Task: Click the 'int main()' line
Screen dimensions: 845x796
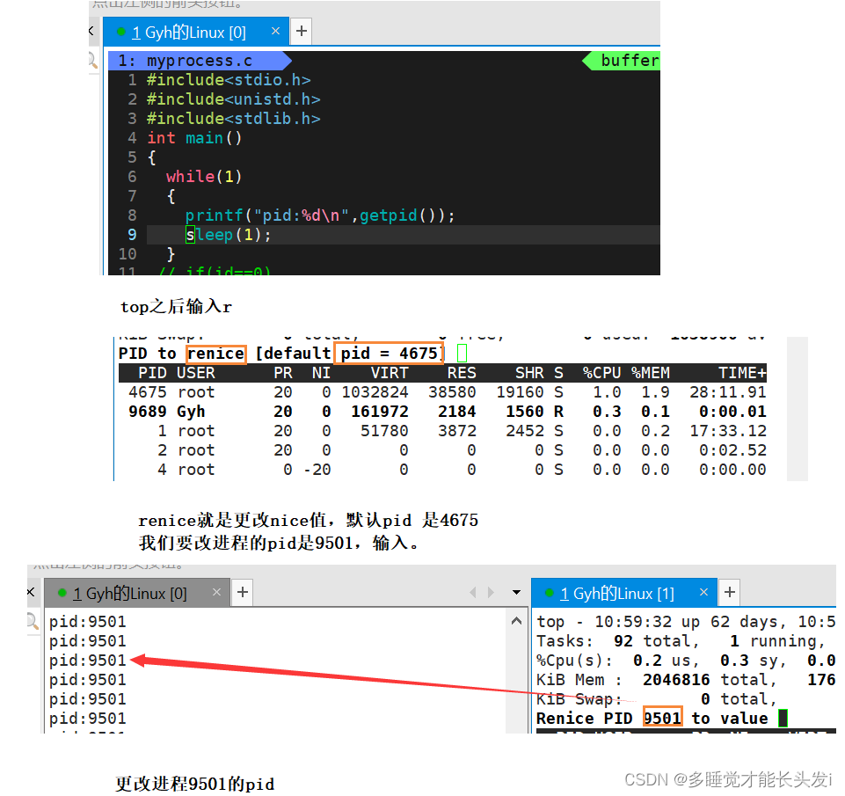Action: pos(194,138)
